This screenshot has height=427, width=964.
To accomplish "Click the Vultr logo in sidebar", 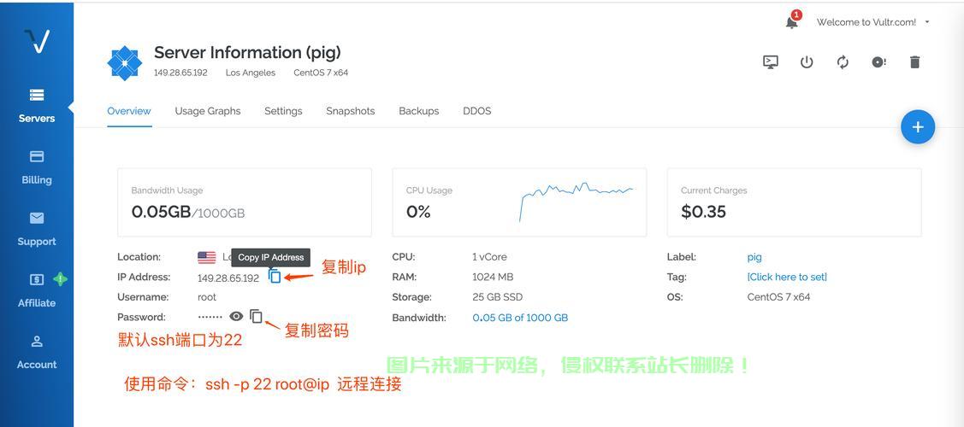I will [36, 41].
